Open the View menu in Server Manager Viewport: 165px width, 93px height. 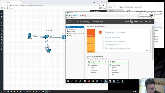[x=146, y=21]
